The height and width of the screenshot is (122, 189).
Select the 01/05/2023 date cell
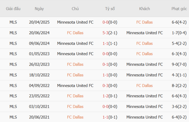tap(39, 54)
